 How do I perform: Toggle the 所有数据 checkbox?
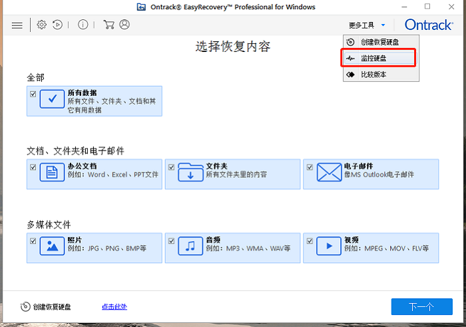point(33,94)
